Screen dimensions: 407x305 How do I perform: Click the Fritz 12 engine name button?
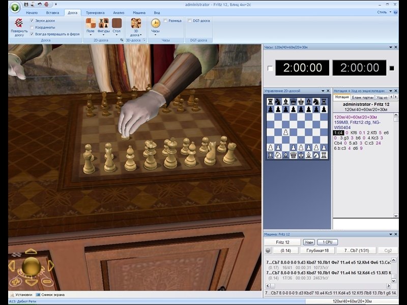(x=282, y=242)
